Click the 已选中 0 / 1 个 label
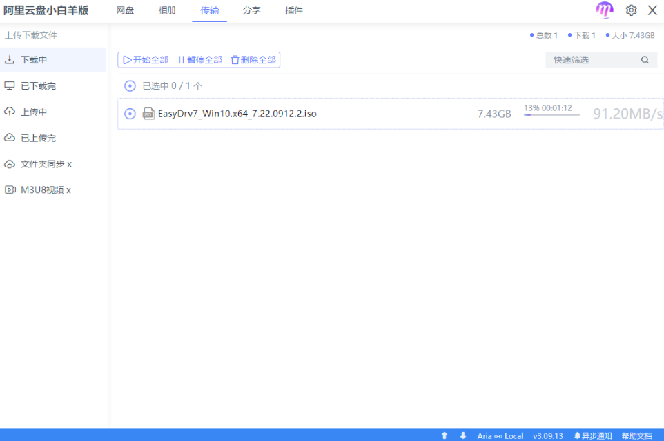 [173, 86]
